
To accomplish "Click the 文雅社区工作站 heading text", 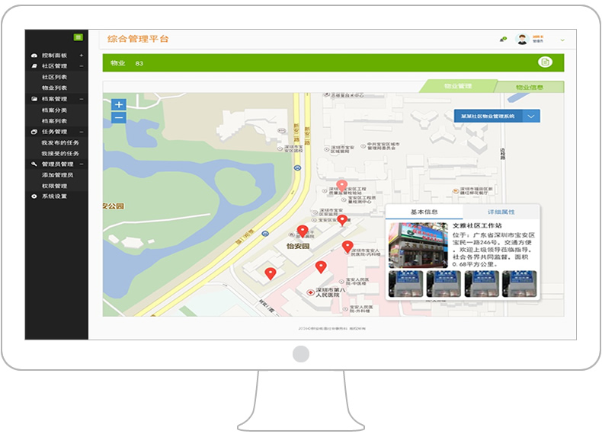I will click(477, 225).
